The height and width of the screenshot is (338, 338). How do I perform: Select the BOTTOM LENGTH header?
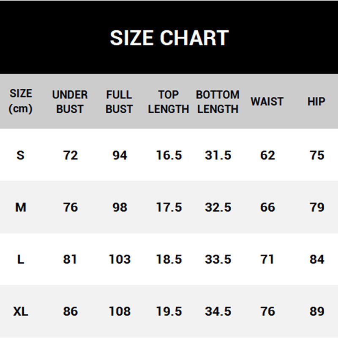(218, 102)
